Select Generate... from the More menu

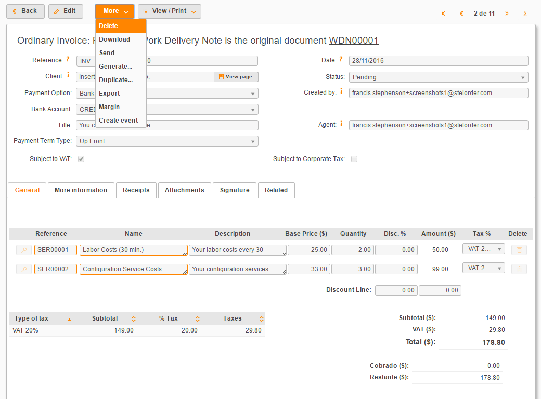pos(121,66)
